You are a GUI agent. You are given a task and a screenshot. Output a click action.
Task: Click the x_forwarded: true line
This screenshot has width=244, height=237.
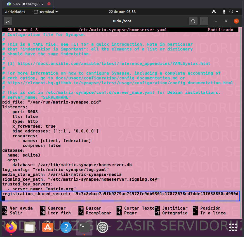34,126
